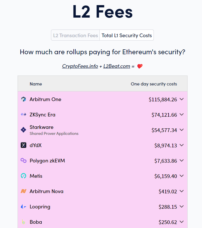The width and height of the screenshot is (202, 228).
Task: Click the Polygon zkEVM logo icon
Action: coord(24,160)
